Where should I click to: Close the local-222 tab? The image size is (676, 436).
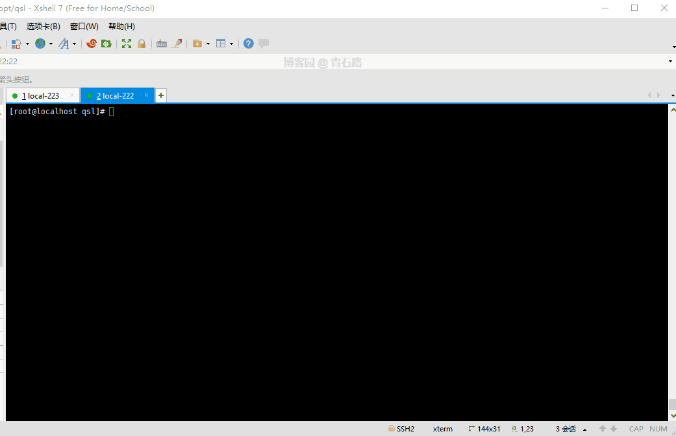(x=146, y=95)
